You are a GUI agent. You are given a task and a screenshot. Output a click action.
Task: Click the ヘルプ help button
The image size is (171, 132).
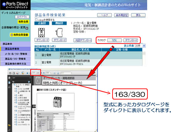pyautogui.click(x=104, y=15)
